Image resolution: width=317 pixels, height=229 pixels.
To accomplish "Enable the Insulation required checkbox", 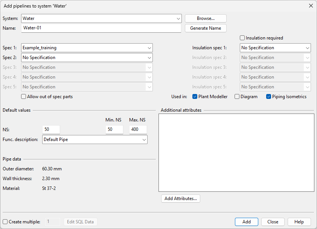I will point(242,38).
